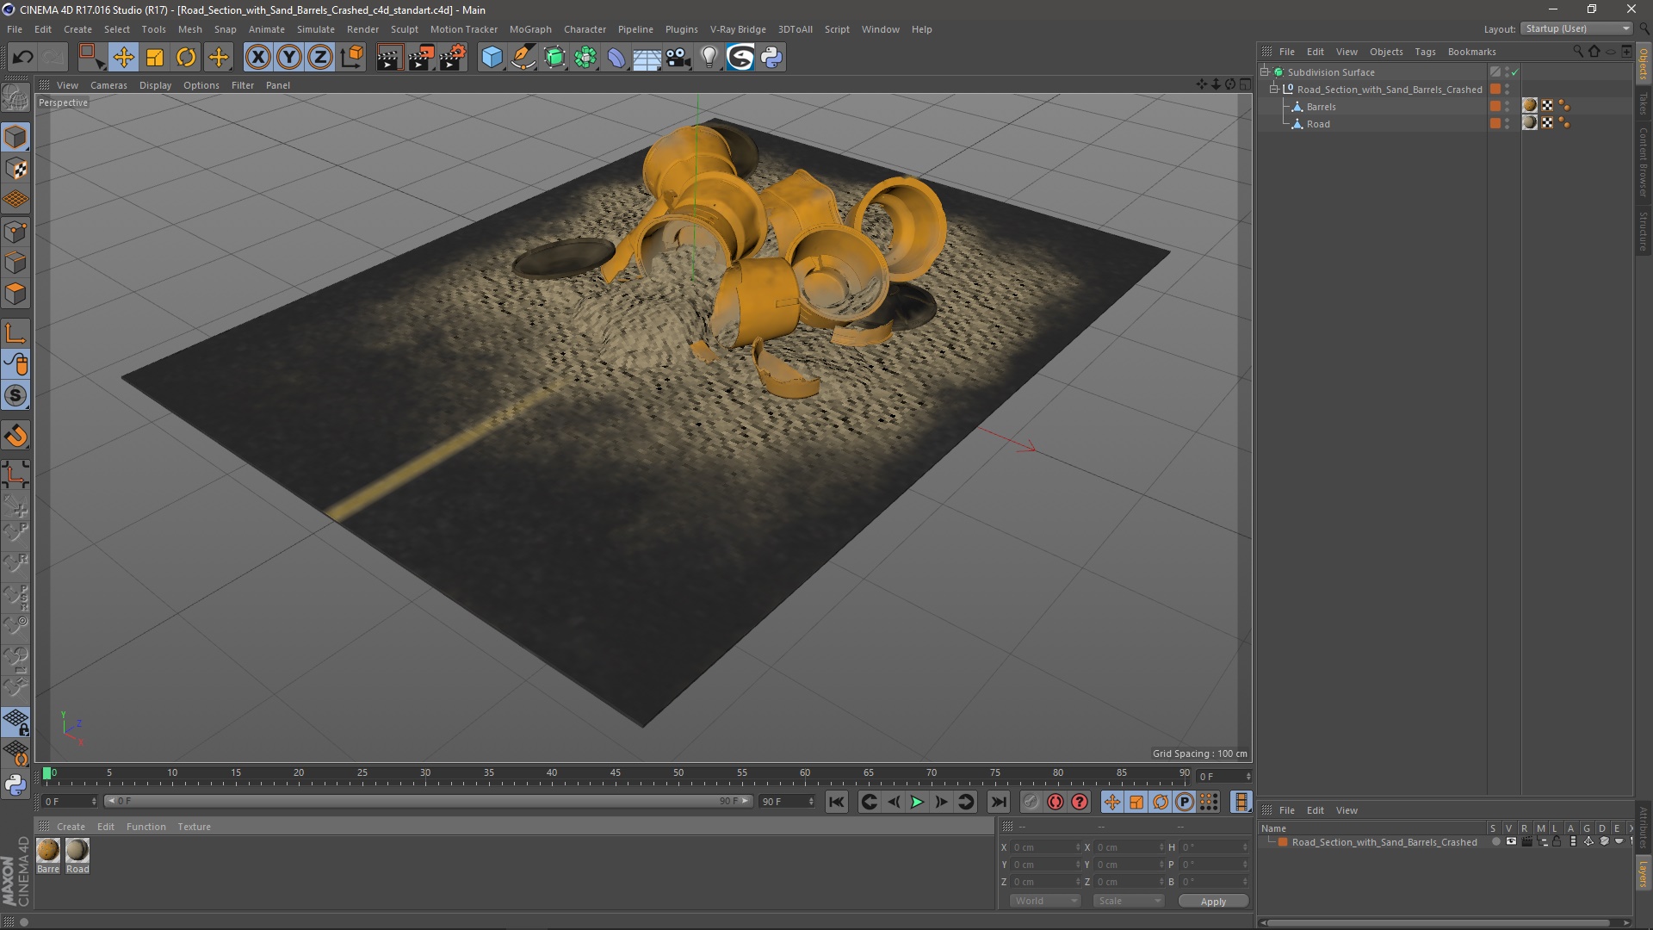Collapse Subdivision Surface tree node

(1265, 72)
